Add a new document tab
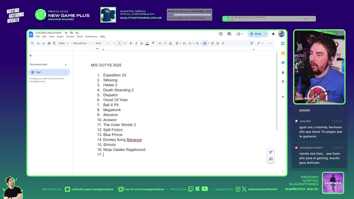This screenshot has width=354, height=199. coord(66,64)
